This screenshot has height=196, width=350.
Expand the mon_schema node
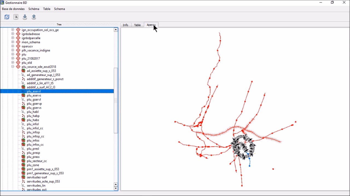(x=13, y=42)
